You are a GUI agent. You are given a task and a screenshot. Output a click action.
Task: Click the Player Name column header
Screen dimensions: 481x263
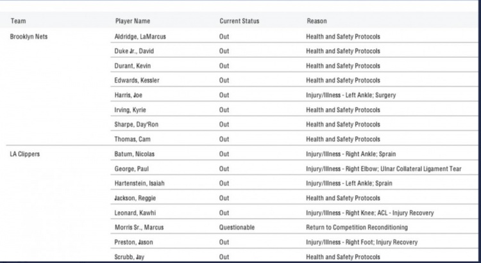click(x=133, y=21)
